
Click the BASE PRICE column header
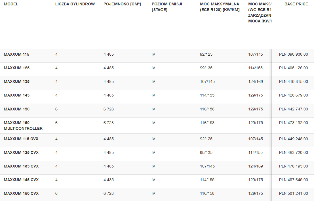click(x=296, y=4)
